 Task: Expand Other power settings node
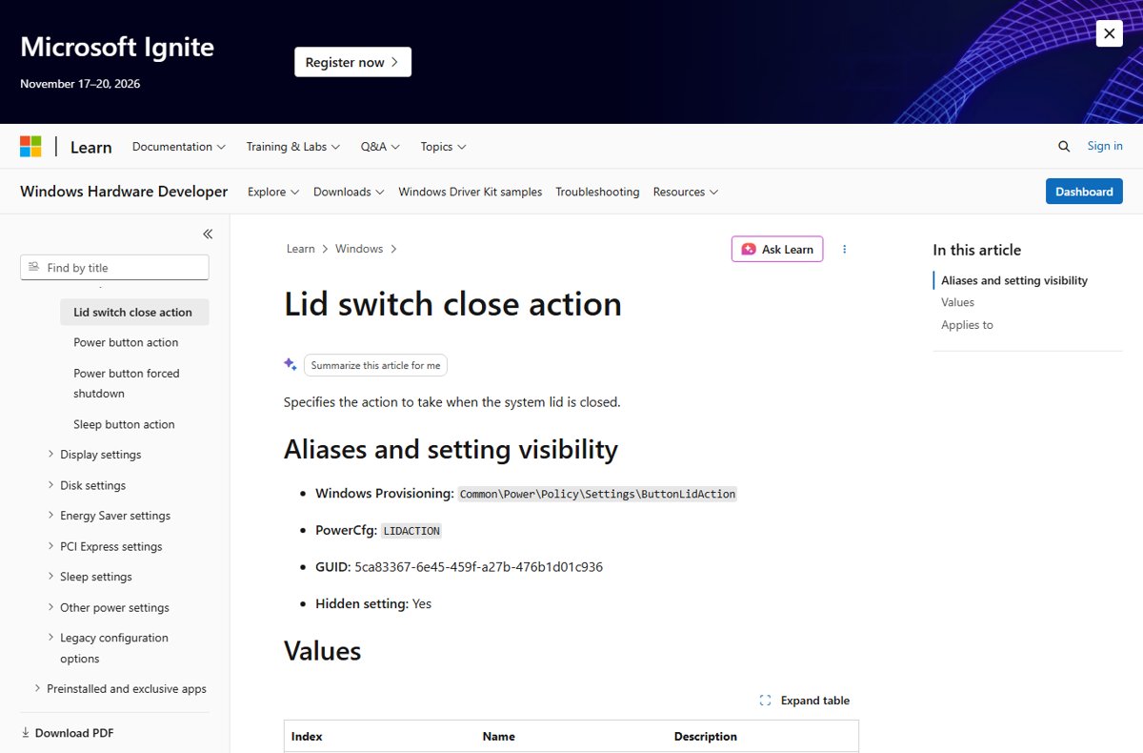(x=110, y=607)
